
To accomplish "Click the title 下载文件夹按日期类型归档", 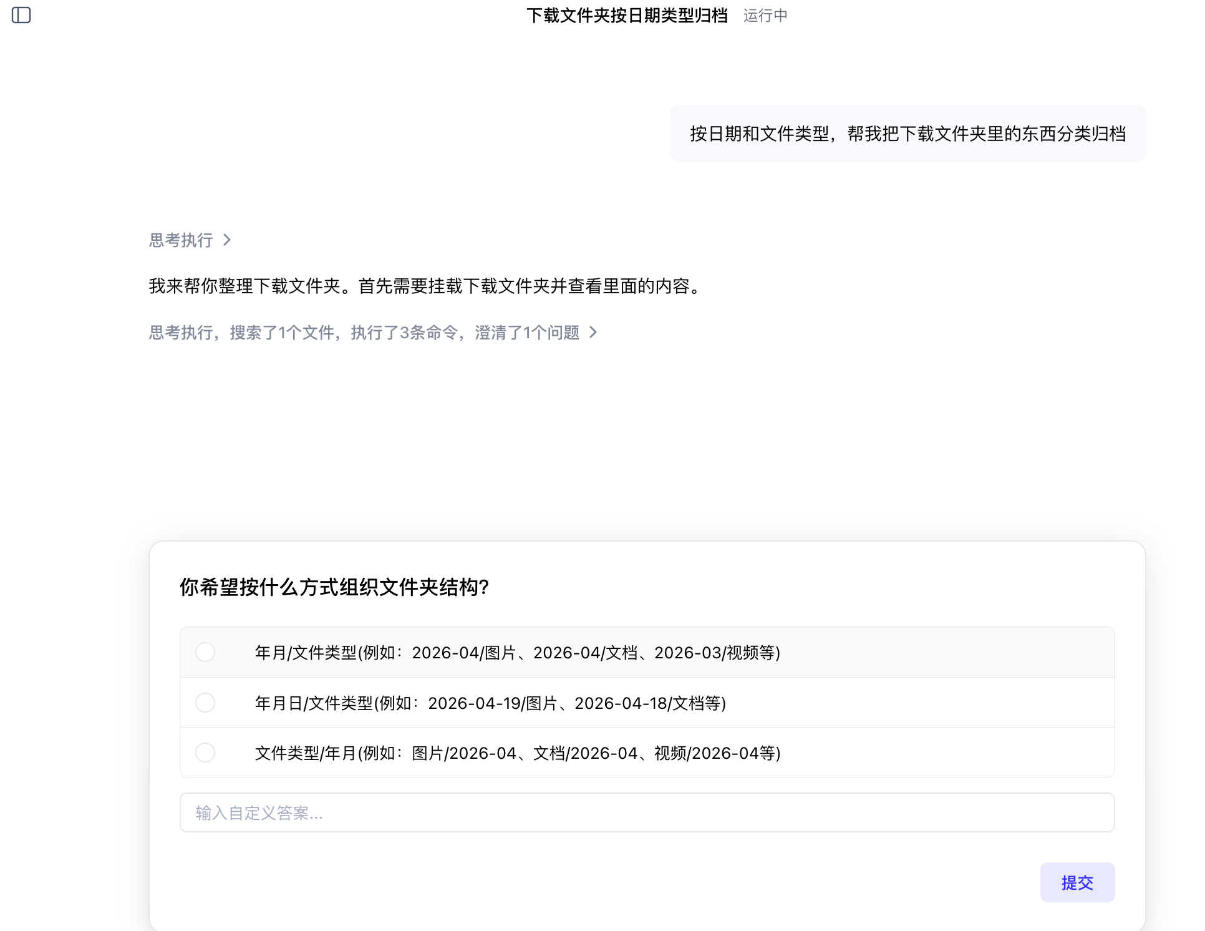I will (627, 16).
